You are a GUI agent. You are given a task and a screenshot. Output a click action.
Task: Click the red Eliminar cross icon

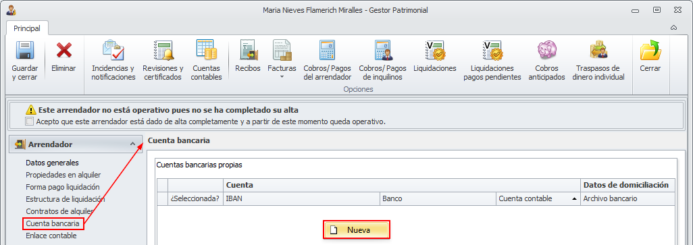click(63, 49)
